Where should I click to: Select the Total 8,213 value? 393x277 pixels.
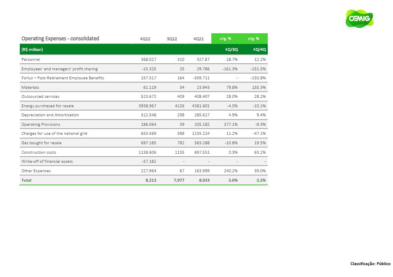coord(151,180)
